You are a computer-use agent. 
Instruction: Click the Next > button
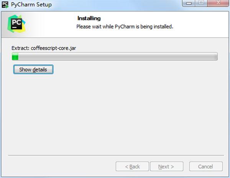[167, 166]
